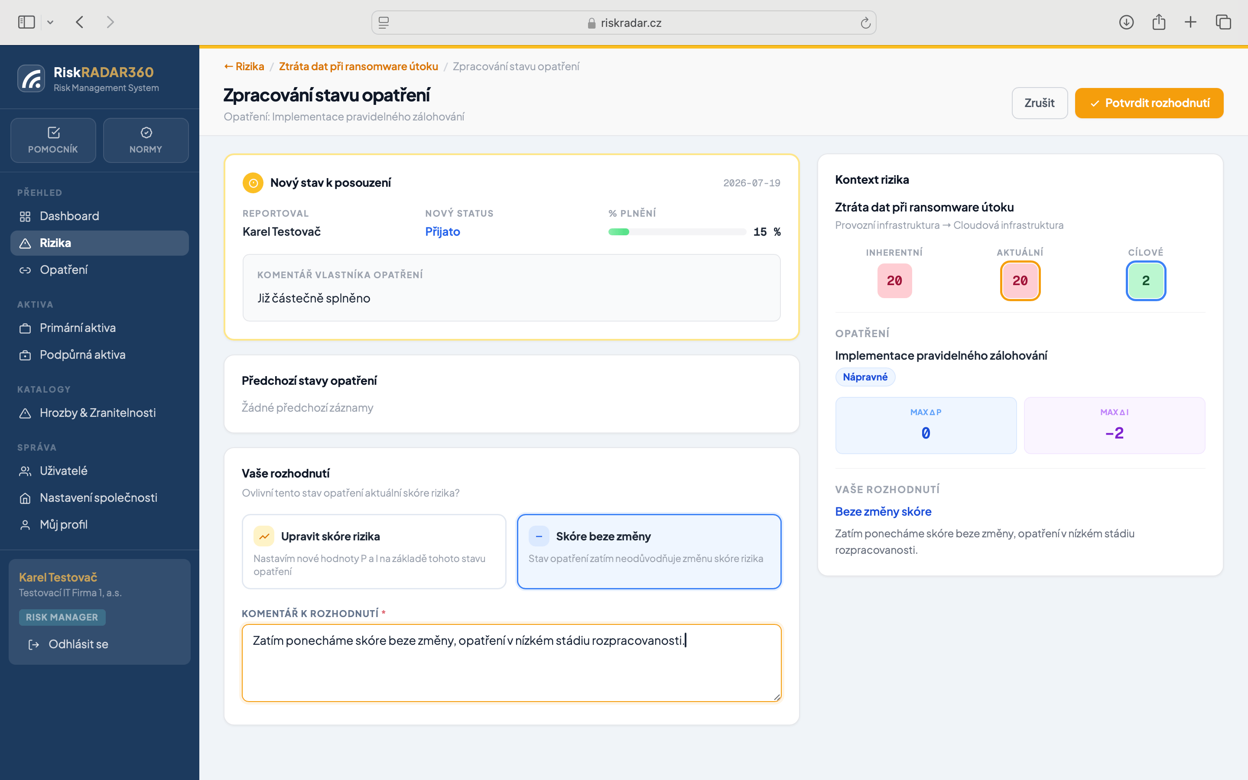Click the page reader icon in address bar
1248x780 pixels.
[x=383, y=23]
